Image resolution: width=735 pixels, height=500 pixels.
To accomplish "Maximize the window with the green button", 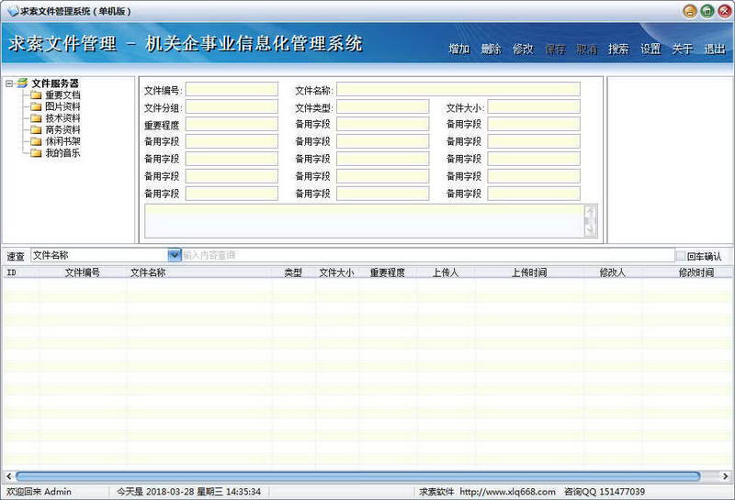I will 707,11.
